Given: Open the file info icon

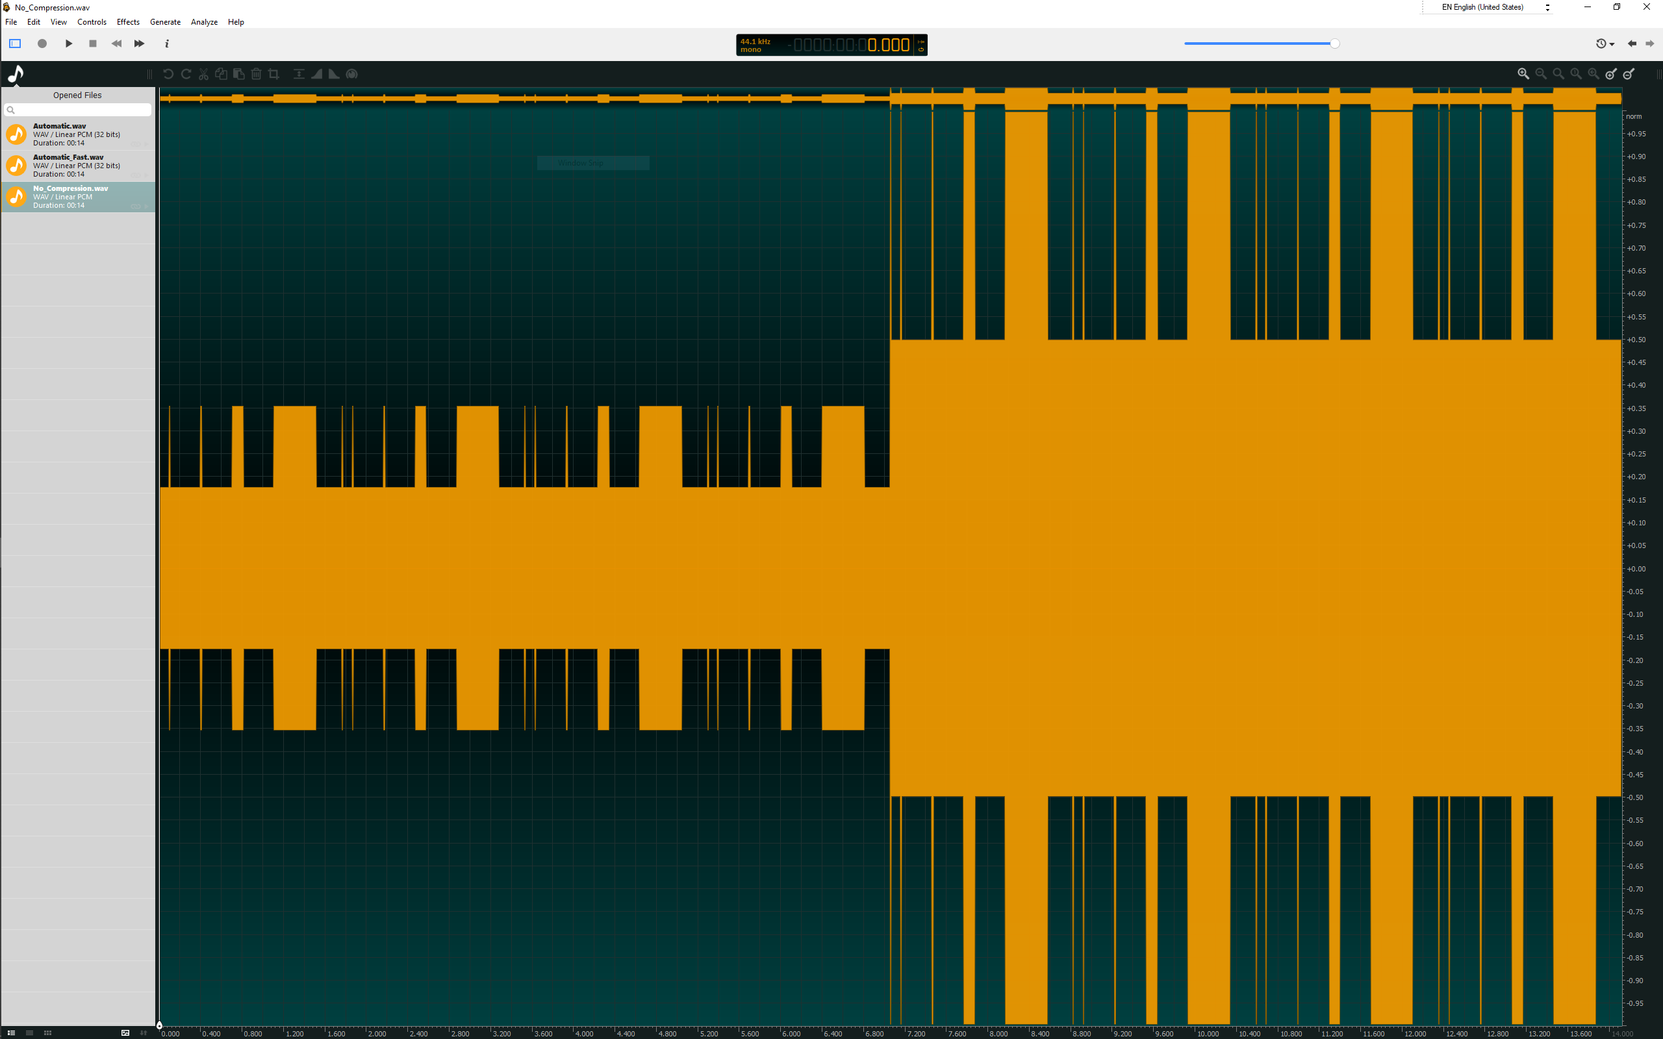Looking at the screenshot, I should pos(166,44).
